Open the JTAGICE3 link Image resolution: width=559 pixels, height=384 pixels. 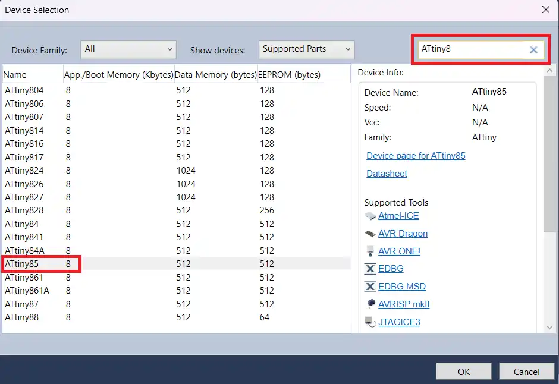coord(399,322)
